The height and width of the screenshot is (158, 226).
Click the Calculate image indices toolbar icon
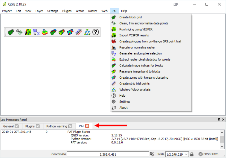coord(53,32)
